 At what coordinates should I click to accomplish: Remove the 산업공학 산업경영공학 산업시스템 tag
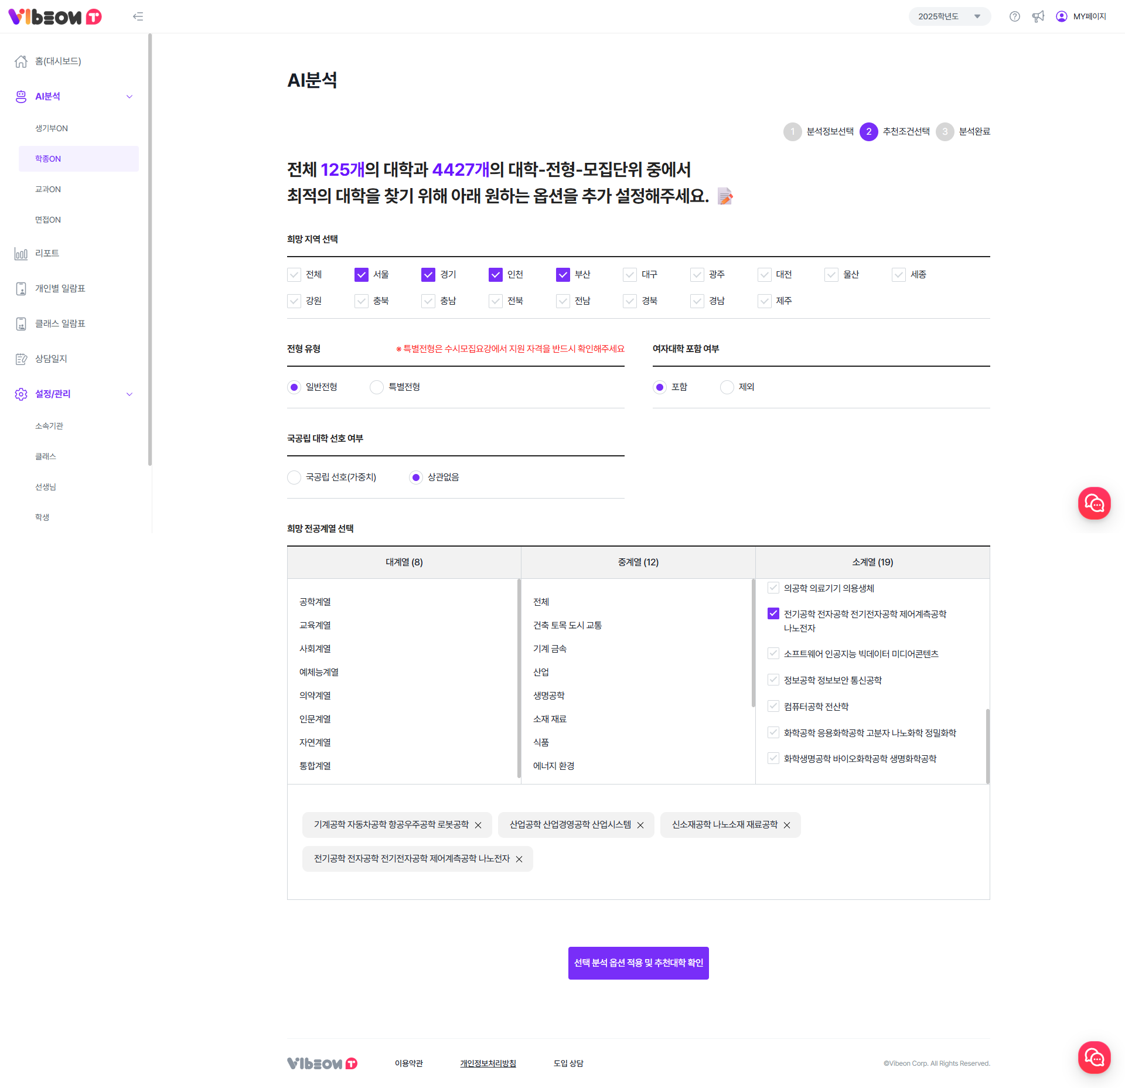(x=640, y=825)
